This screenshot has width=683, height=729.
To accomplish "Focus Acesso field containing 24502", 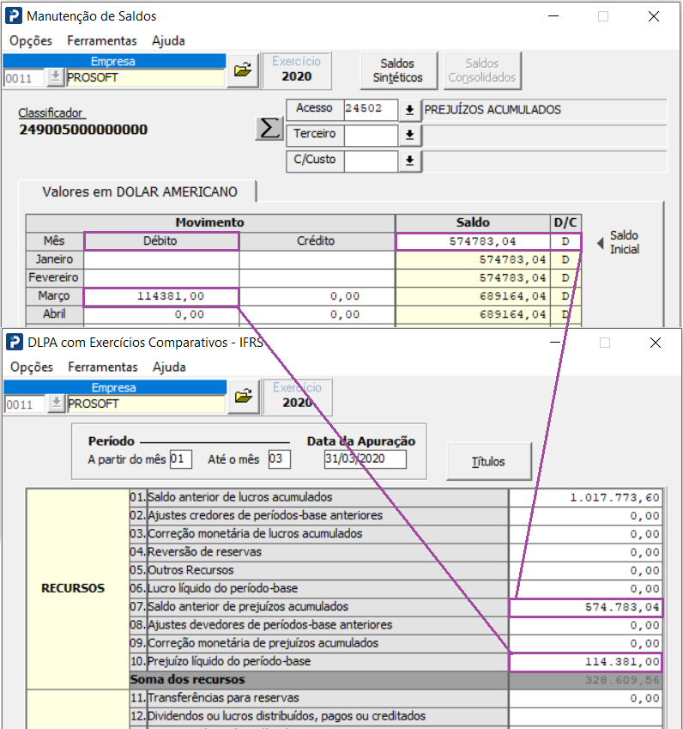I will click(371, 109).
